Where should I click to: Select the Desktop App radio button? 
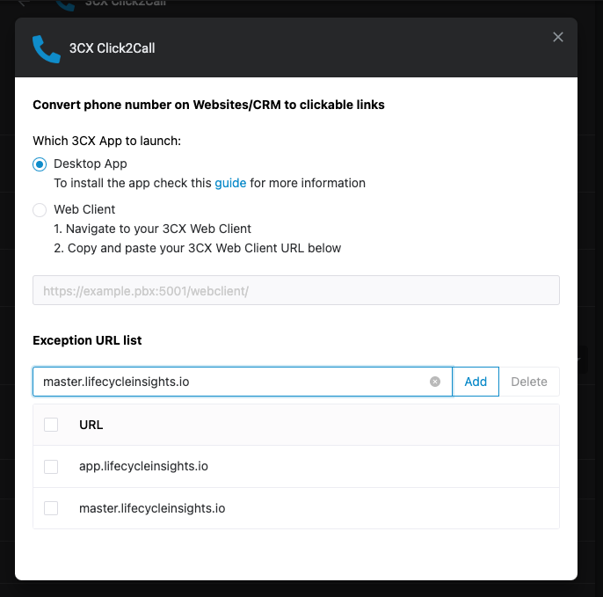[x=40, y=164]
